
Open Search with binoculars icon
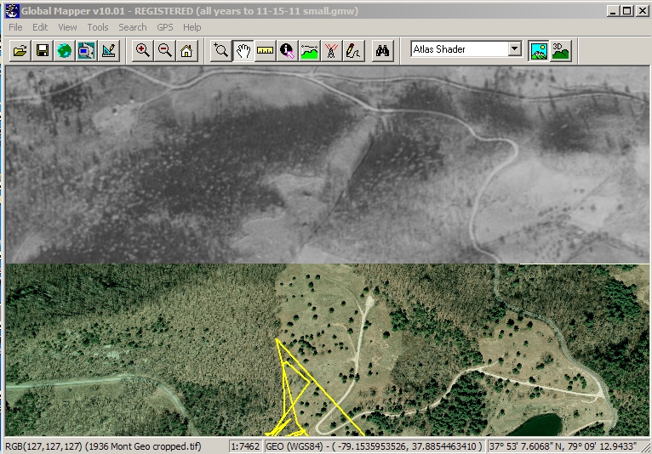pyautogui.click(x=382, y=51)
